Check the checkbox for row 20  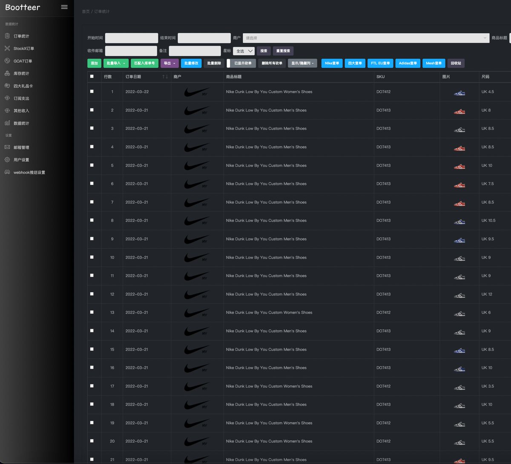(x=92, y=441)
